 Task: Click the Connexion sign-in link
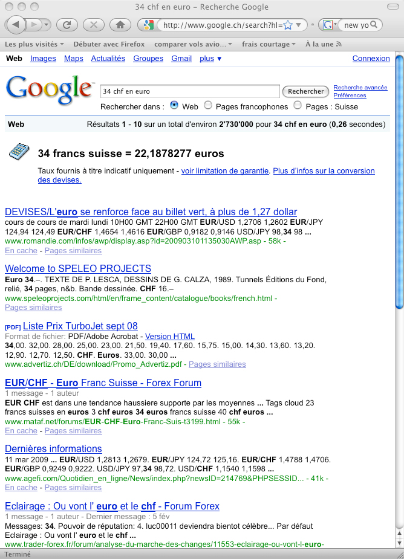pyautogui.click(x=371, y=59)
